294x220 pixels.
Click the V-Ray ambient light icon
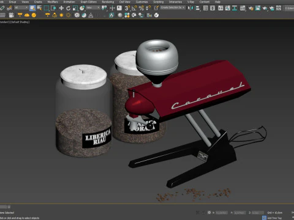pyautogui.click(x=69, y=15)
